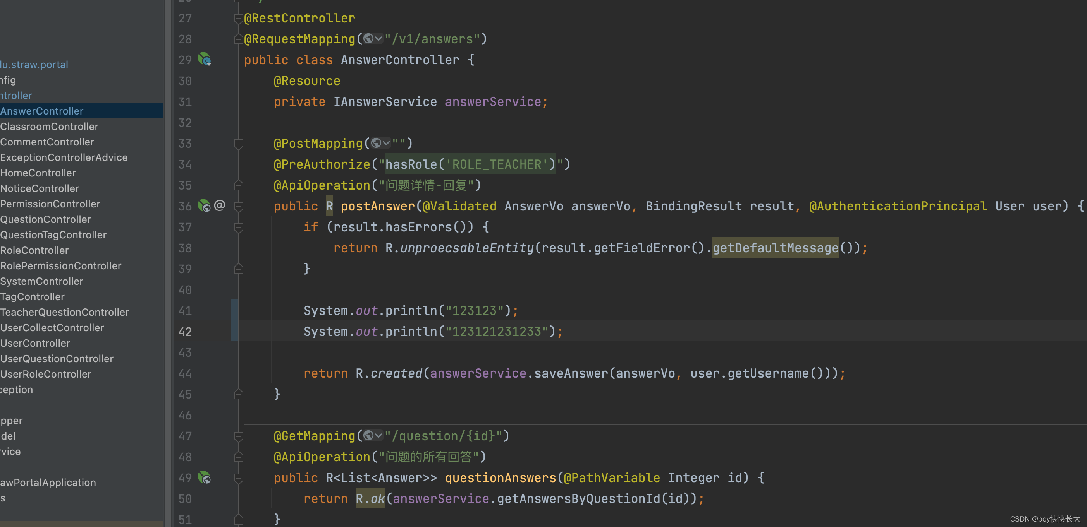The width and height of the screenshot is (1087, 527).
Task: Click the @PathVariable annotation
Action: 612,478
